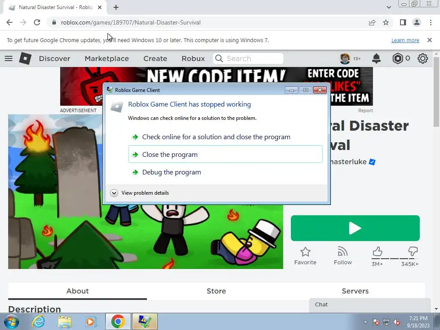The image size is (440, 330).
Task: Choose Check online for a solution
Action: pos(225,137)
